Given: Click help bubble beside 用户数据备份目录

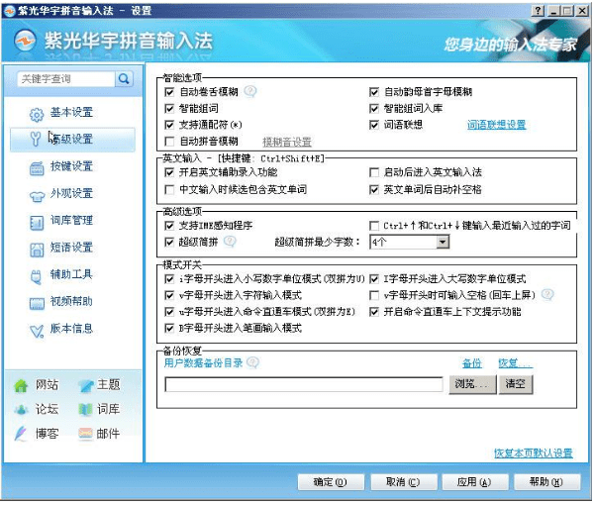Looking at the screenshot, I should (x=252, y=362).
